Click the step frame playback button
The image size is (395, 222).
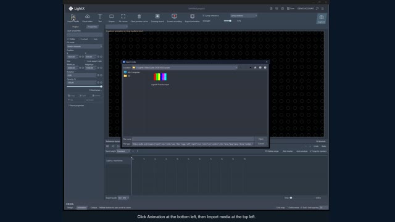point(113,146)
